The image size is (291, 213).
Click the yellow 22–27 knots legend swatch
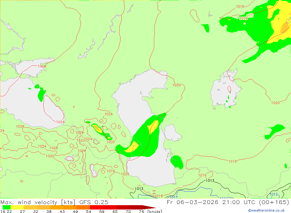coord(17,207)
